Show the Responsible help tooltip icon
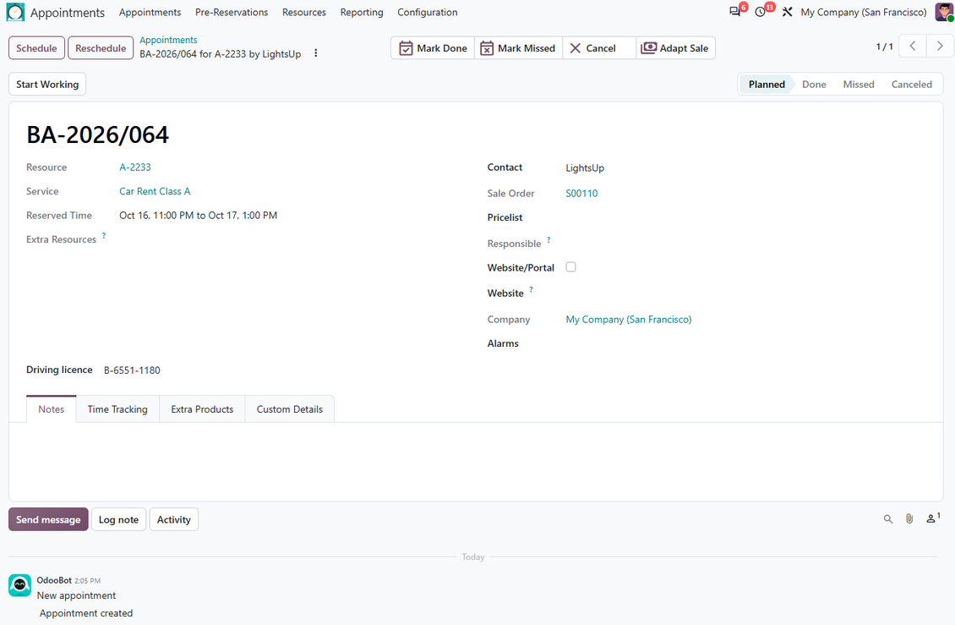Image resolution: width=955 pixels, height=625 pixels. tap(548, 239)
